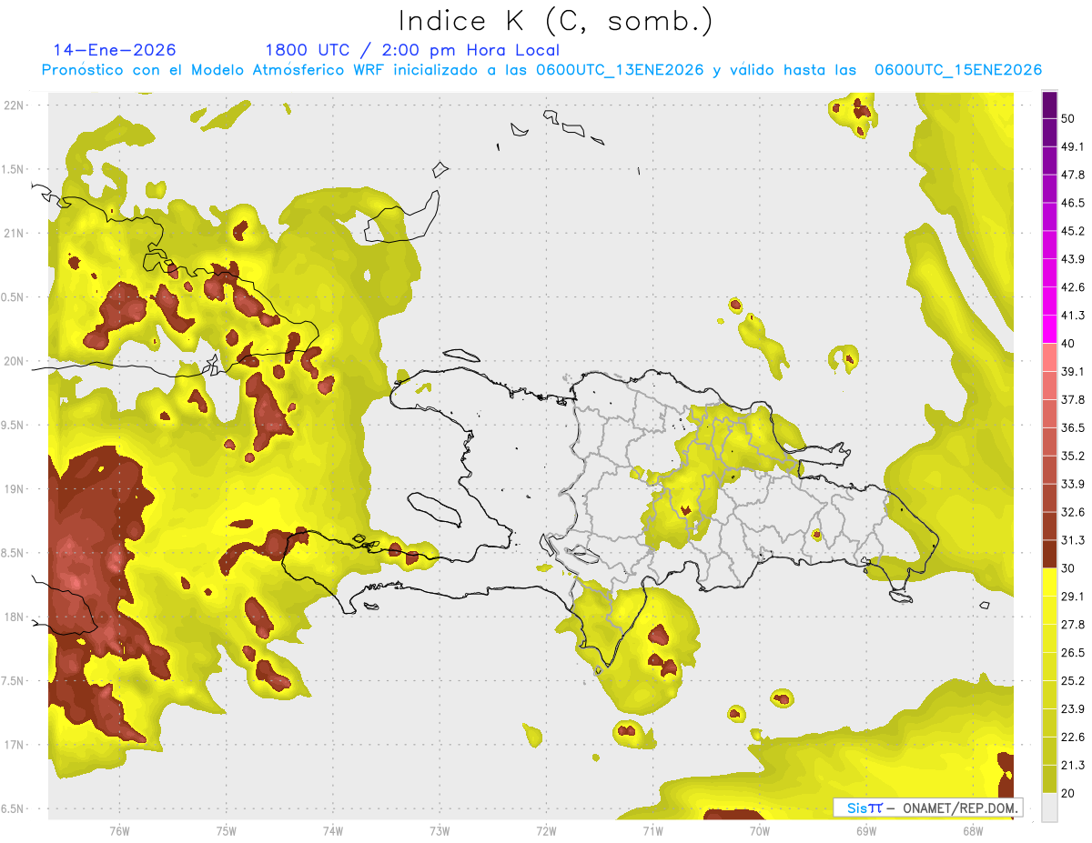This screenshot has width=1092, height=843.
Task: Click the legend value "33.9"
Action: [x=1073, y=484]
